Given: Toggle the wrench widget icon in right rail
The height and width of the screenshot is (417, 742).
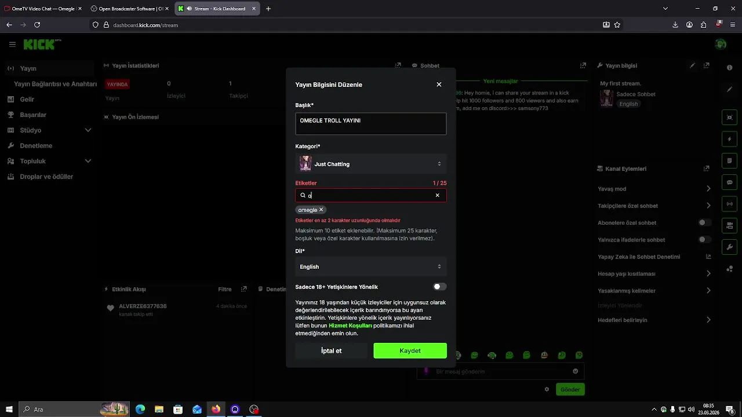Looking at the screenshot, I should click(729, 247).
